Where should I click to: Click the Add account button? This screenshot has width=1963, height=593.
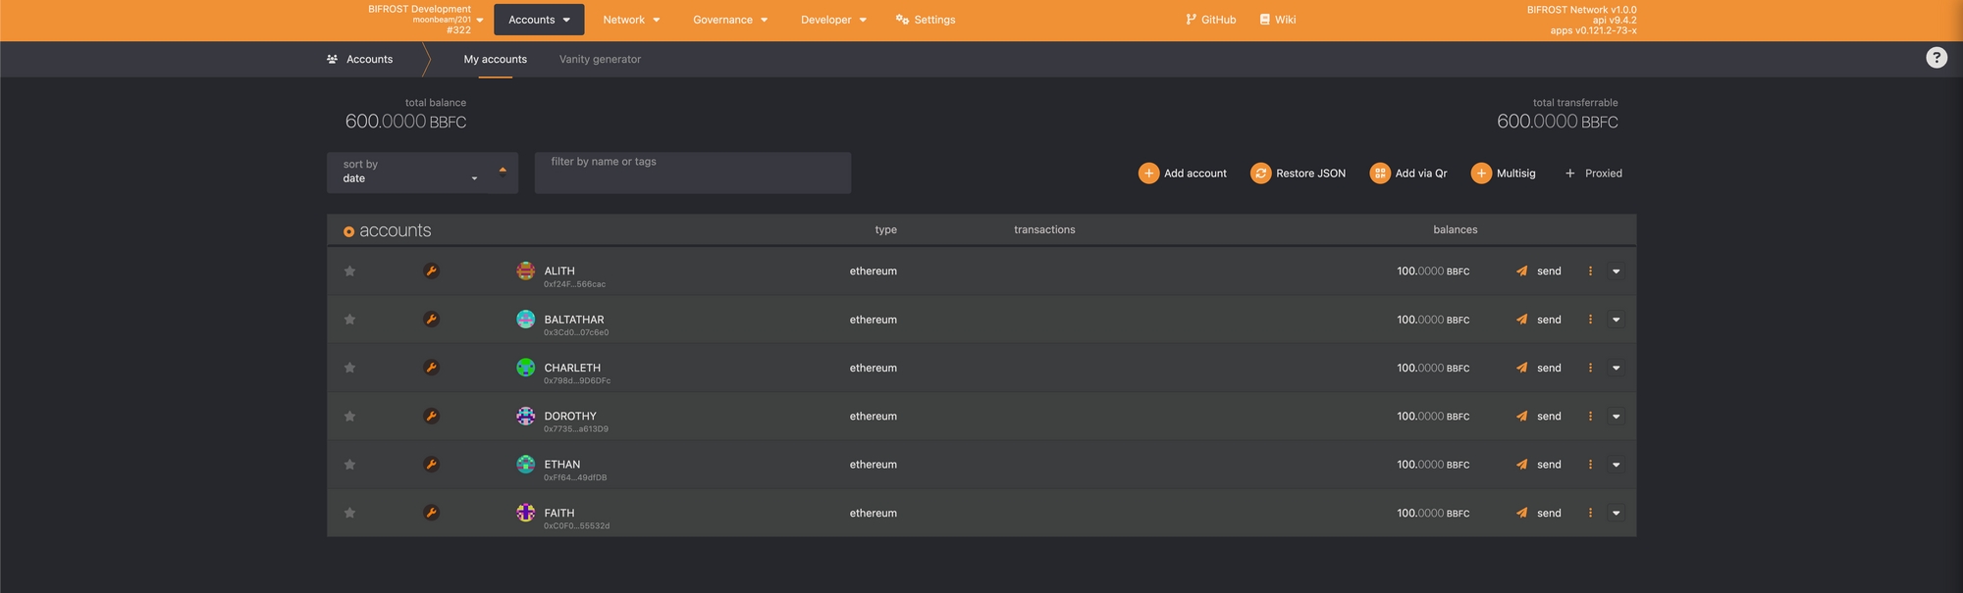click(1183, 173)
